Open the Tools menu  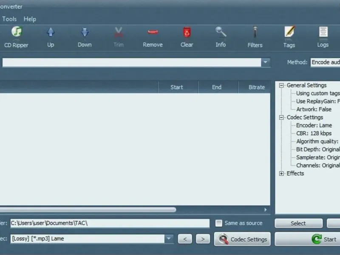9,19
